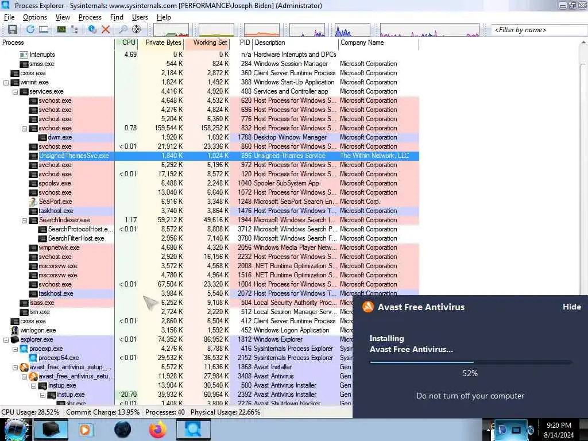Select the dwm.exe process row
The width and height of the screenshot is (588, 441).
[210, 138]
